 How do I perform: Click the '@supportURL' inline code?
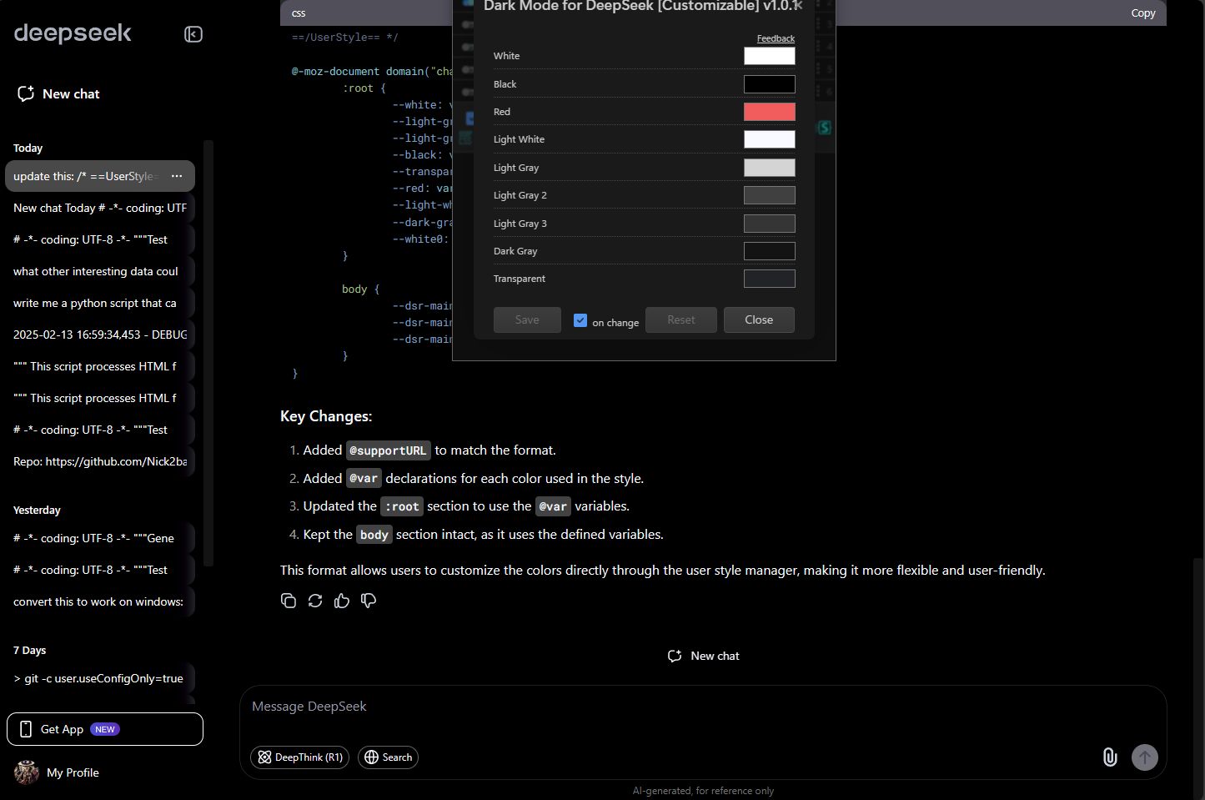388,450
